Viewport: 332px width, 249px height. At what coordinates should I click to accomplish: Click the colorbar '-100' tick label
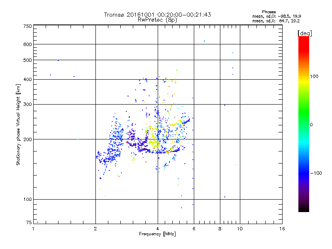(316, 173)
